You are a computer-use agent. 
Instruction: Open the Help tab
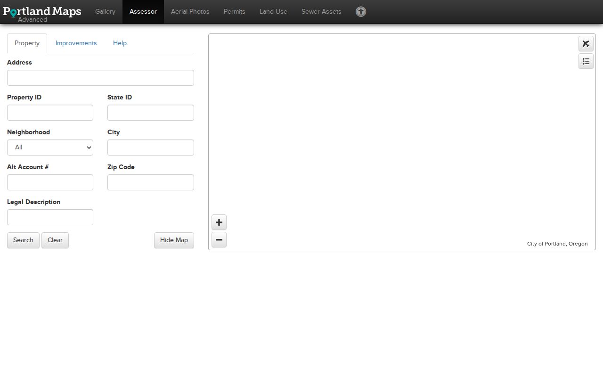(120, 43)
